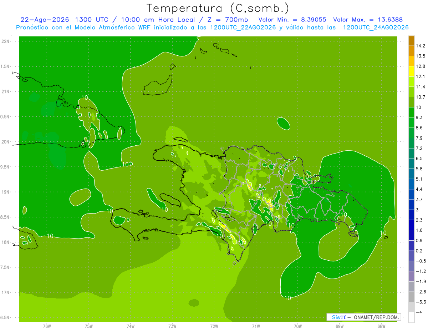Click the '19N' latitude axis label
428x331 pixels.
(x=5, y=192)
